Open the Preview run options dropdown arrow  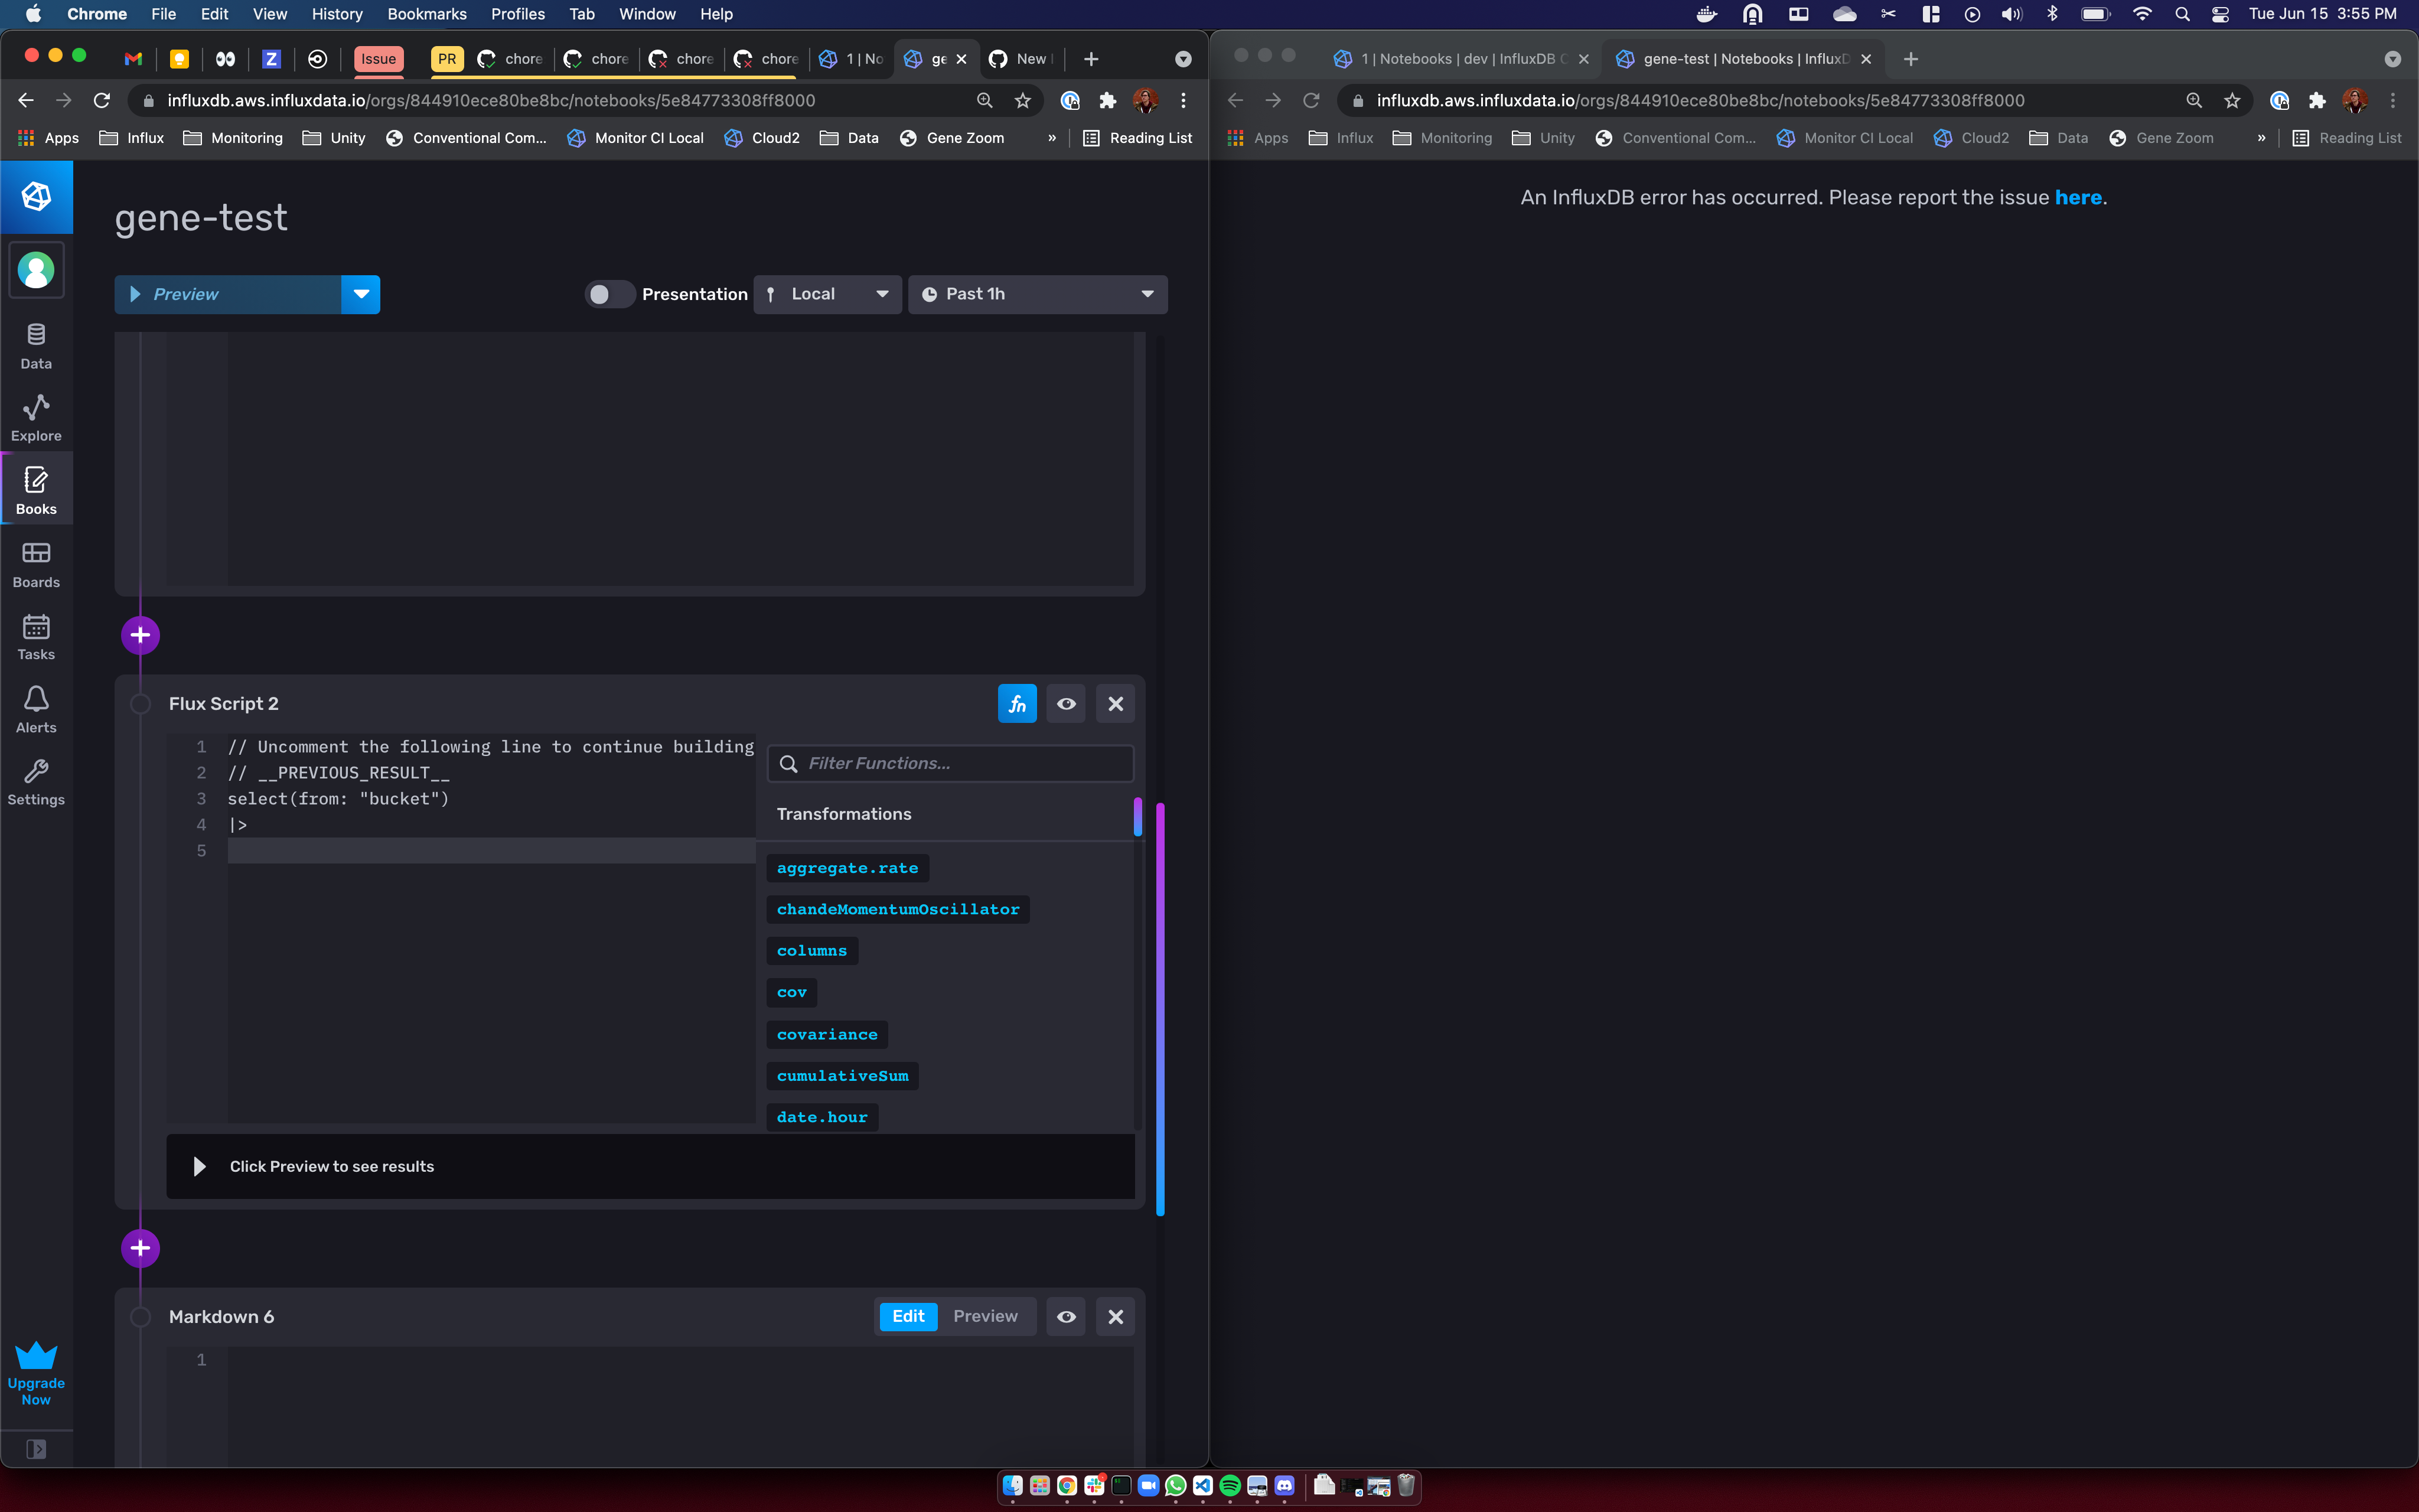coord(361,294)
